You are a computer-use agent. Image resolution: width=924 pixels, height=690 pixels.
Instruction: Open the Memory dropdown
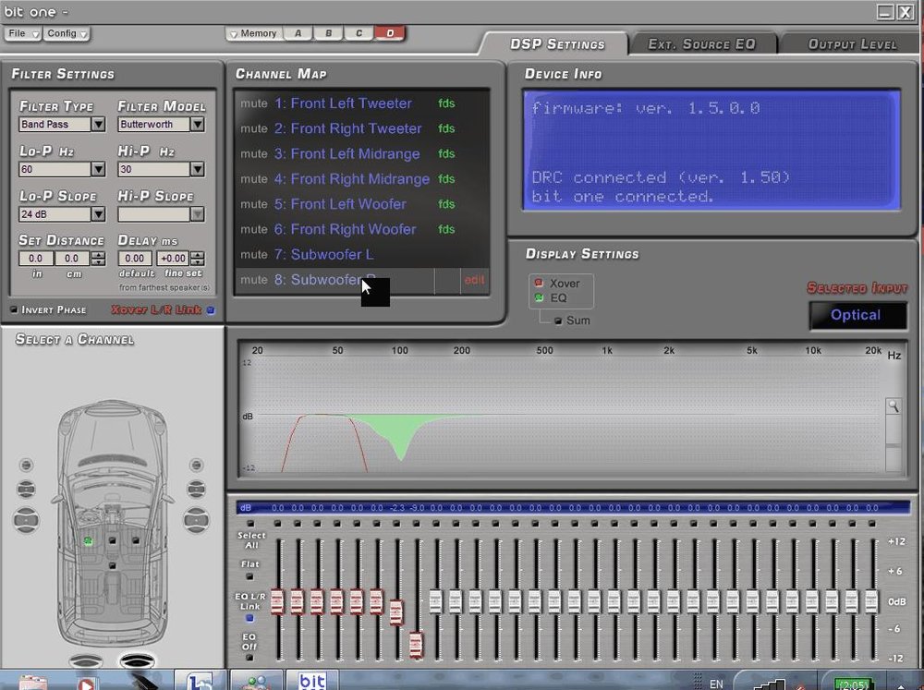(x=253, y=33)
